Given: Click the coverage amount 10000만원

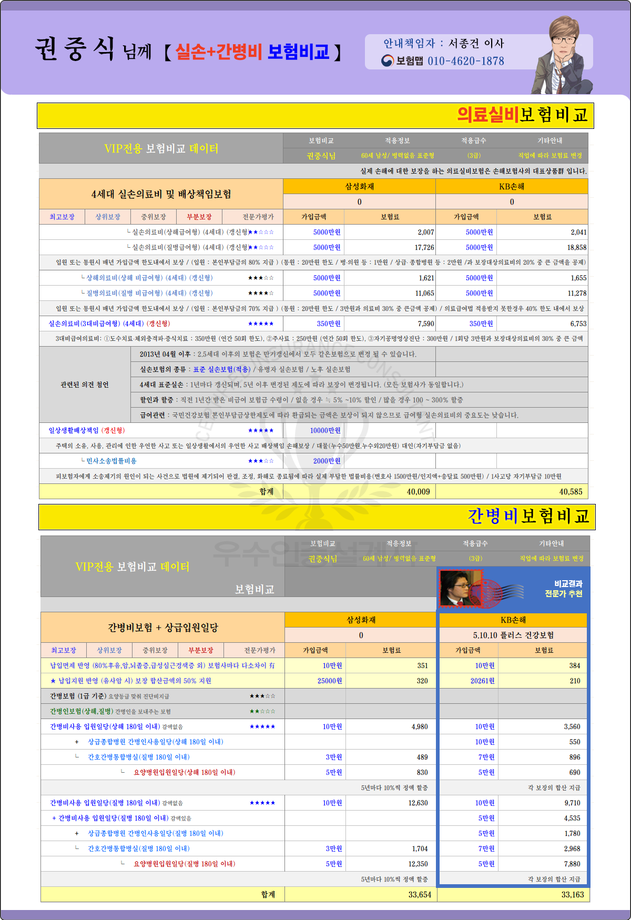Looking at the screenshot, I should tap(325, 430).
